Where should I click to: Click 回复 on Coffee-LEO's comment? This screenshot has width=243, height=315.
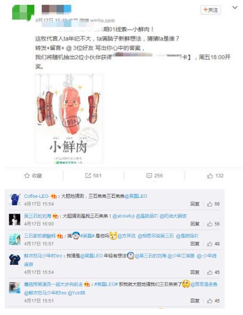[195, 204]
